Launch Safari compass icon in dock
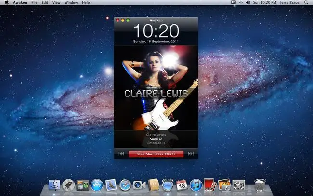Screen dimensions: 313x196 click(125, 185)
